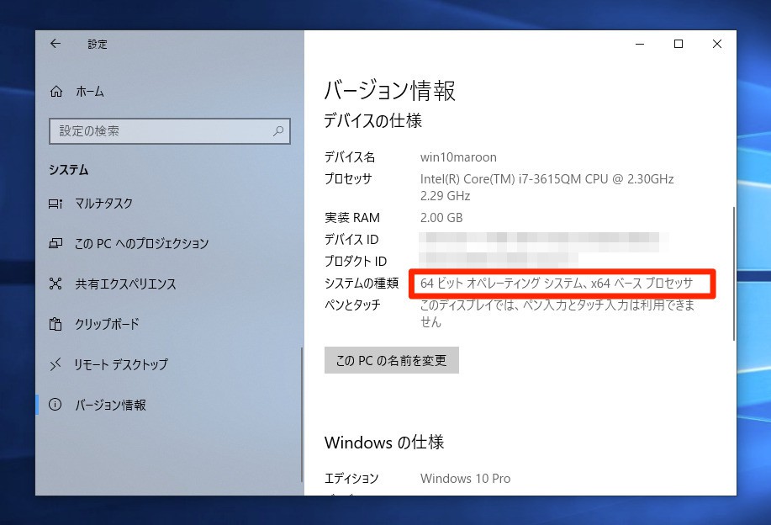Open マルチタスク via its sidebar icon
The width and height of the screenshot is (771, 525).
56,204
